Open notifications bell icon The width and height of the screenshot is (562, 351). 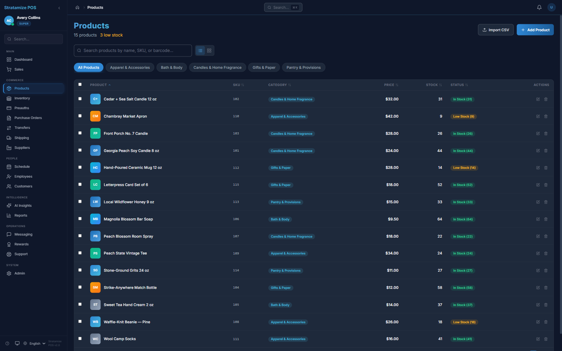(x=539, y=7)
